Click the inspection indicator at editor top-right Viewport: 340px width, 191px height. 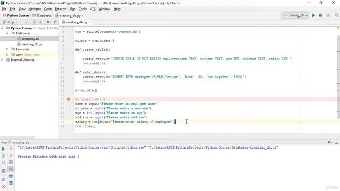coord(338,28)
